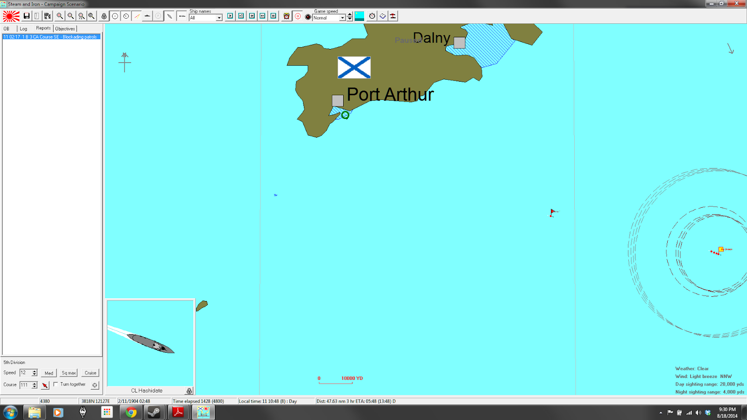The image size is (747, 420).
Task: Toggle the padlock icon in the toolbar
Action: coord(104,16)
